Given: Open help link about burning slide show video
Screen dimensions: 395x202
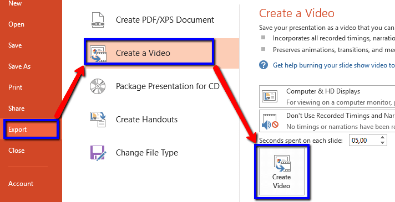Looking at the screenshot, I should (334, 65).
